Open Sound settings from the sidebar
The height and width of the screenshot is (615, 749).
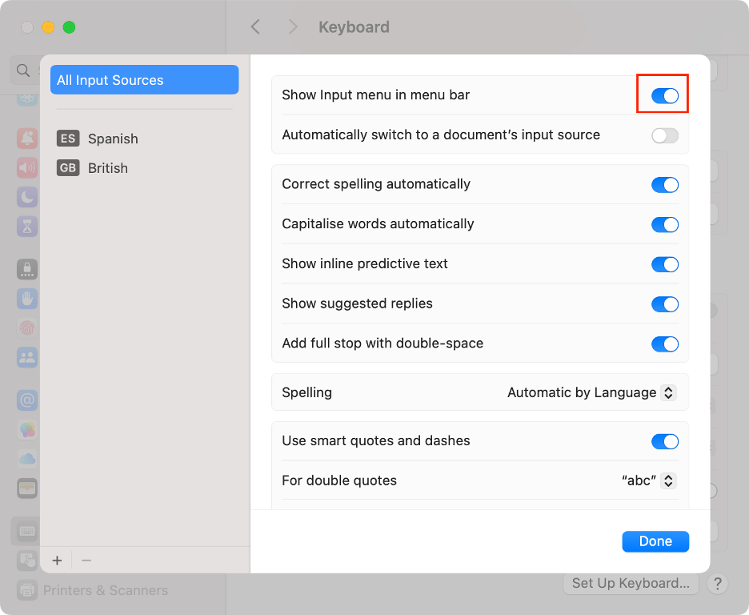(26, 168)
